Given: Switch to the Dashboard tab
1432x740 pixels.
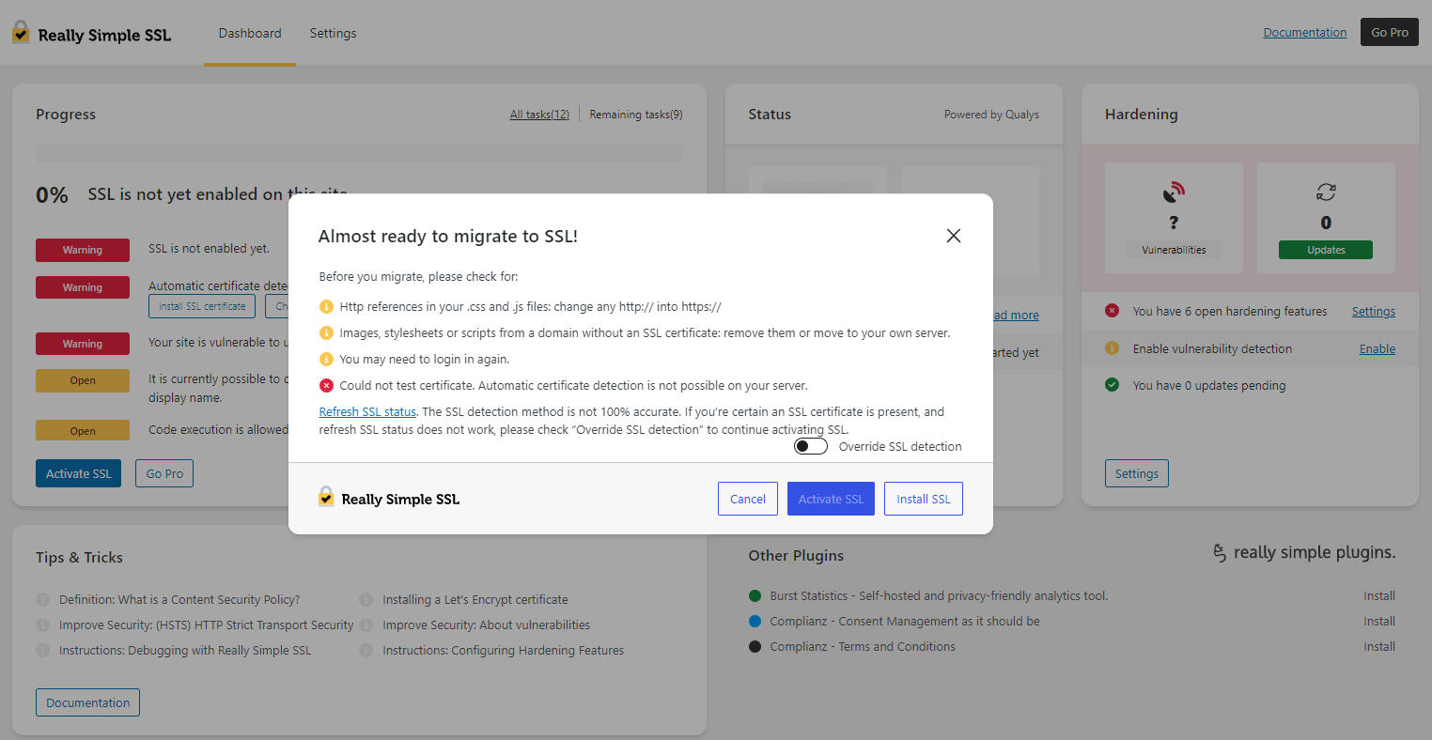Looking at the screenshot, I should coord(250,33).
